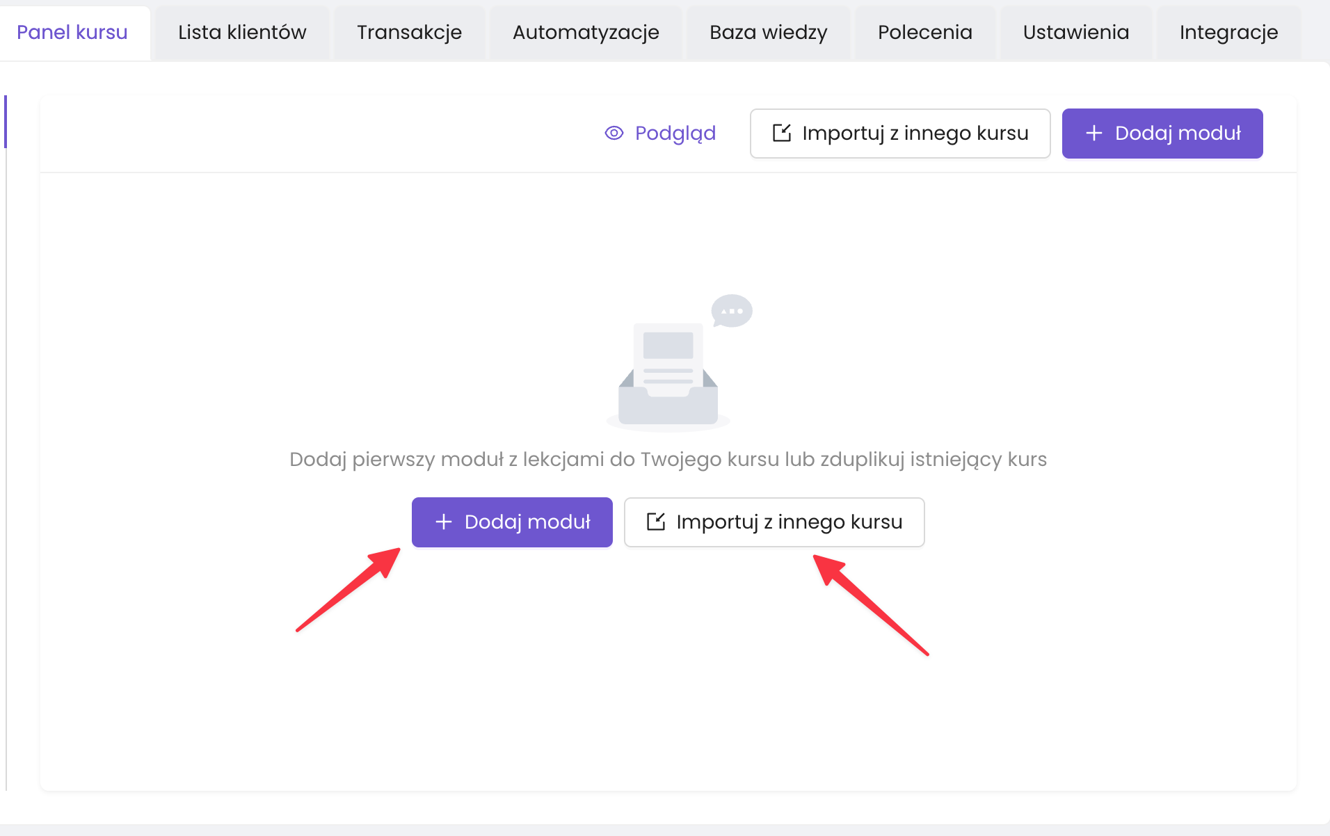The image size is (1330, 836).
Task: Open the Transakcje tab
Action: coord(409,32)
